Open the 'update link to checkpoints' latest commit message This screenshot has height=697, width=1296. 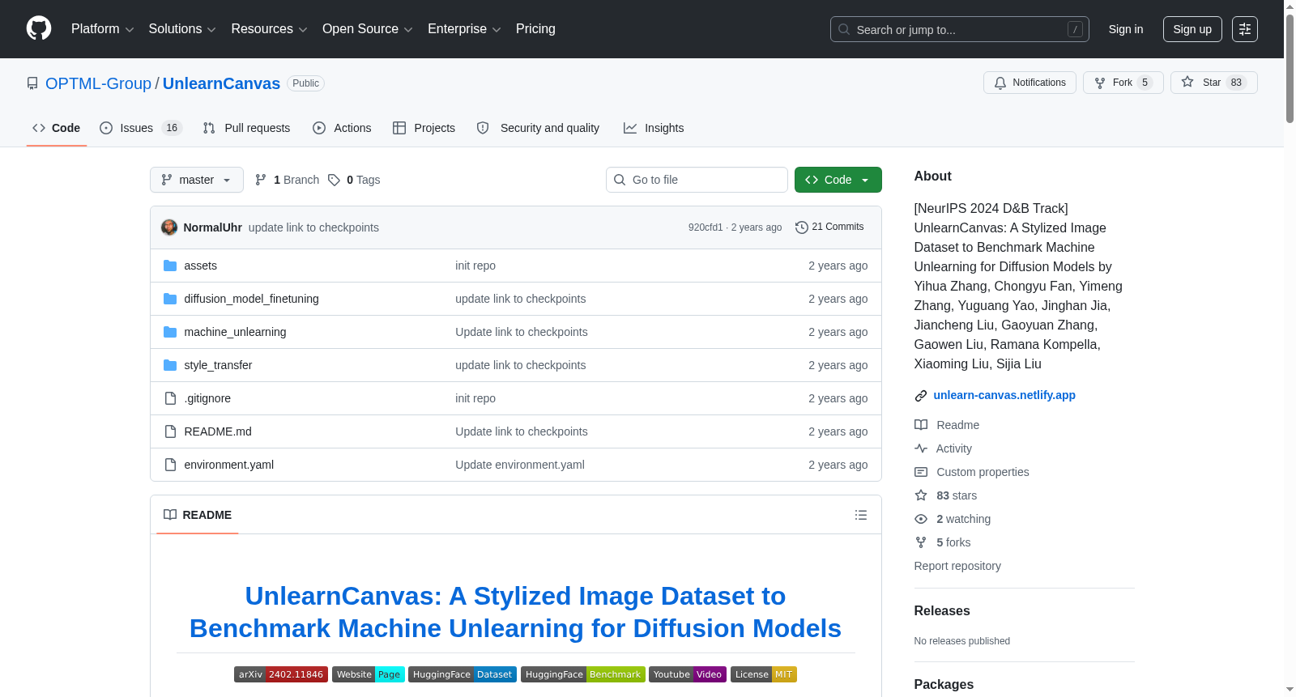pyautogui.click(x=313, y=227)
